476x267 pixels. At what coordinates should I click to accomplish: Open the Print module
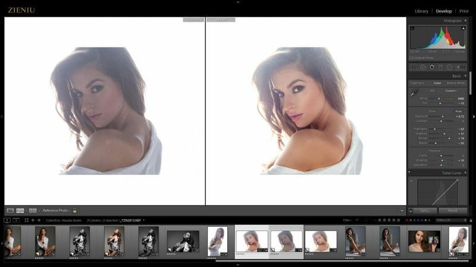tap(463, 11)
